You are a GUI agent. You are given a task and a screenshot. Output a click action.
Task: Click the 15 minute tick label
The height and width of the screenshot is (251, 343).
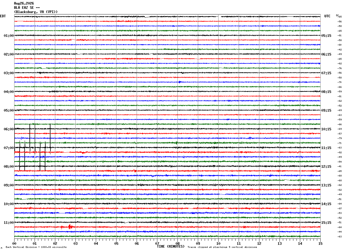coord(320,243)
